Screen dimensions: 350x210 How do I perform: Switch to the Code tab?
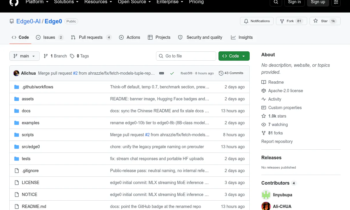pos(20,37)
